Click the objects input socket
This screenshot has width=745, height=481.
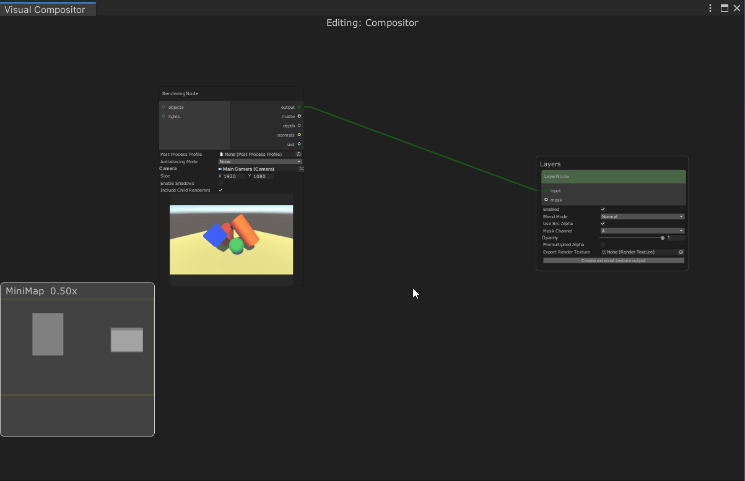(163, 107)
